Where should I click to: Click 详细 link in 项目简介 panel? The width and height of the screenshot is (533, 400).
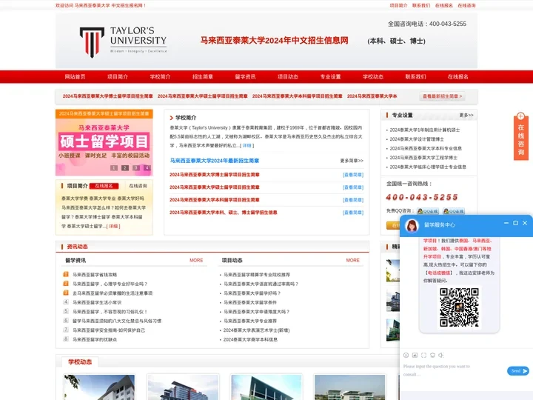pyautogui.click(x=113, y=226)
